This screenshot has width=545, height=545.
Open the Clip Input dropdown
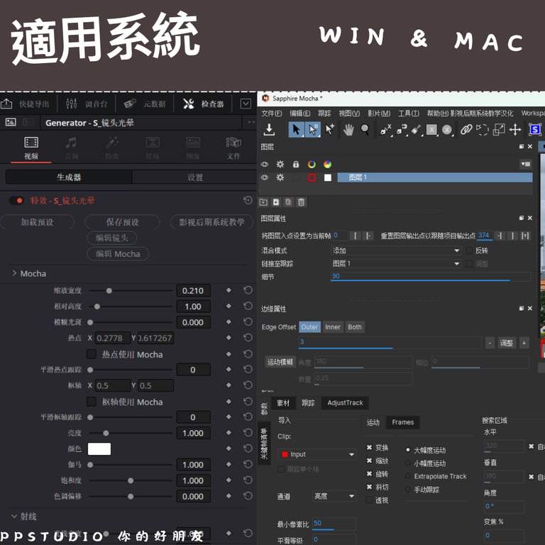pyautogui.click(x=317, y=454)
